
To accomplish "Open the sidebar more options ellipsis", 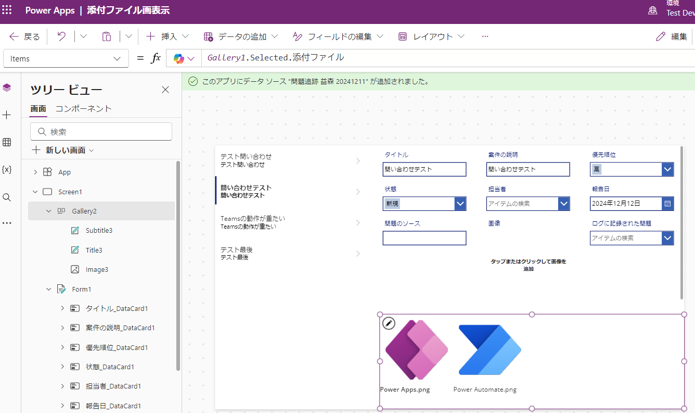I will (7, 223).
